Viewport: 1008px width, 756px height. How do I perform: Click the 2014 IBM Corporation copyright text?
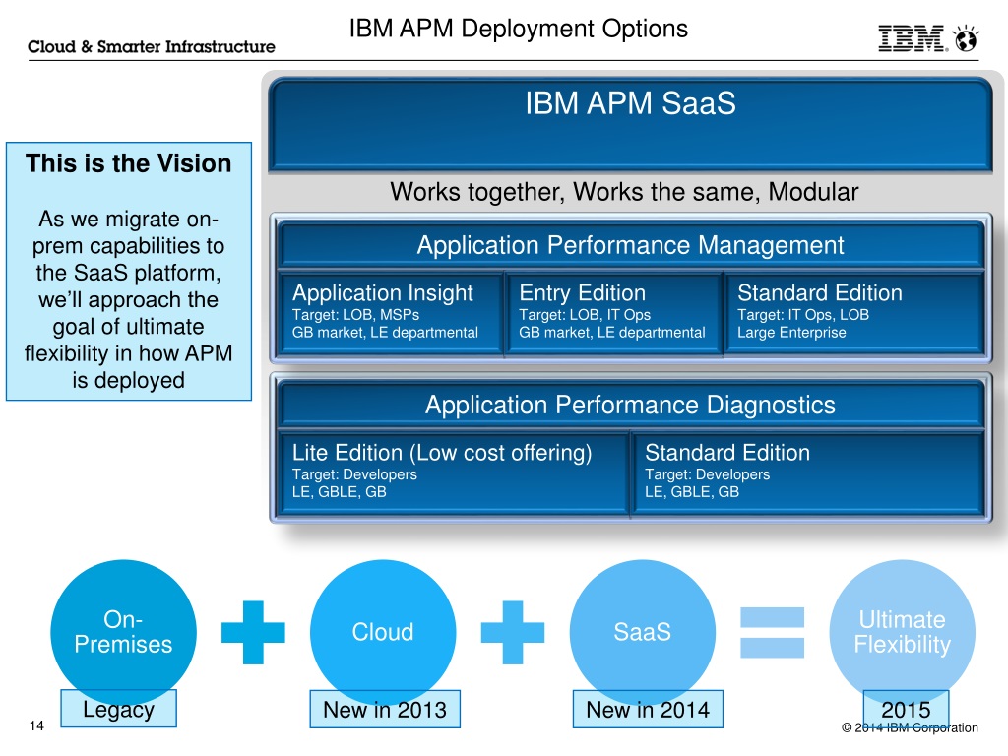(911, 727)
